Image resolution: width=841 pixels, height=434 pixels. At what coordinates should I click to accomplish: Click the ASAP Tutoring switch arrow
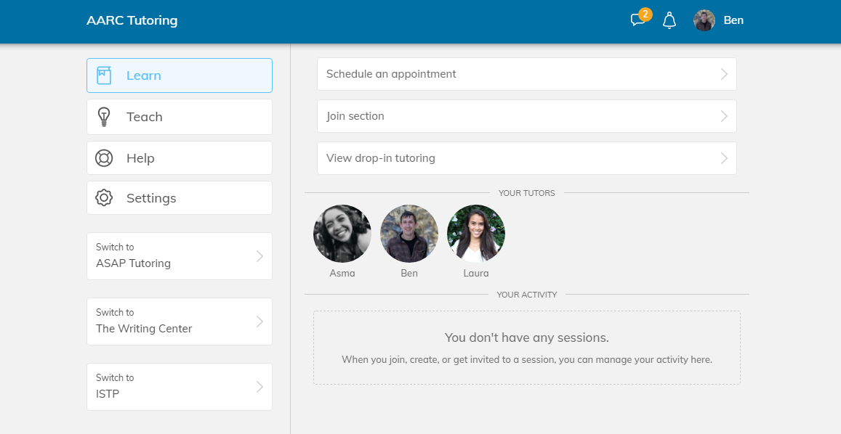(x=259, y=256)
